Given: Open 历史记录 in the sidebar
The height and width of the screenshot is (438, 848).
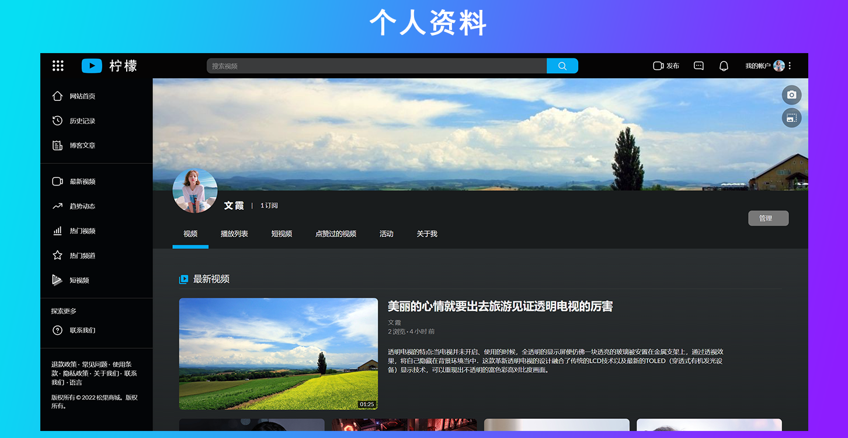Looking at the screenshot, I should click(82, 121).
